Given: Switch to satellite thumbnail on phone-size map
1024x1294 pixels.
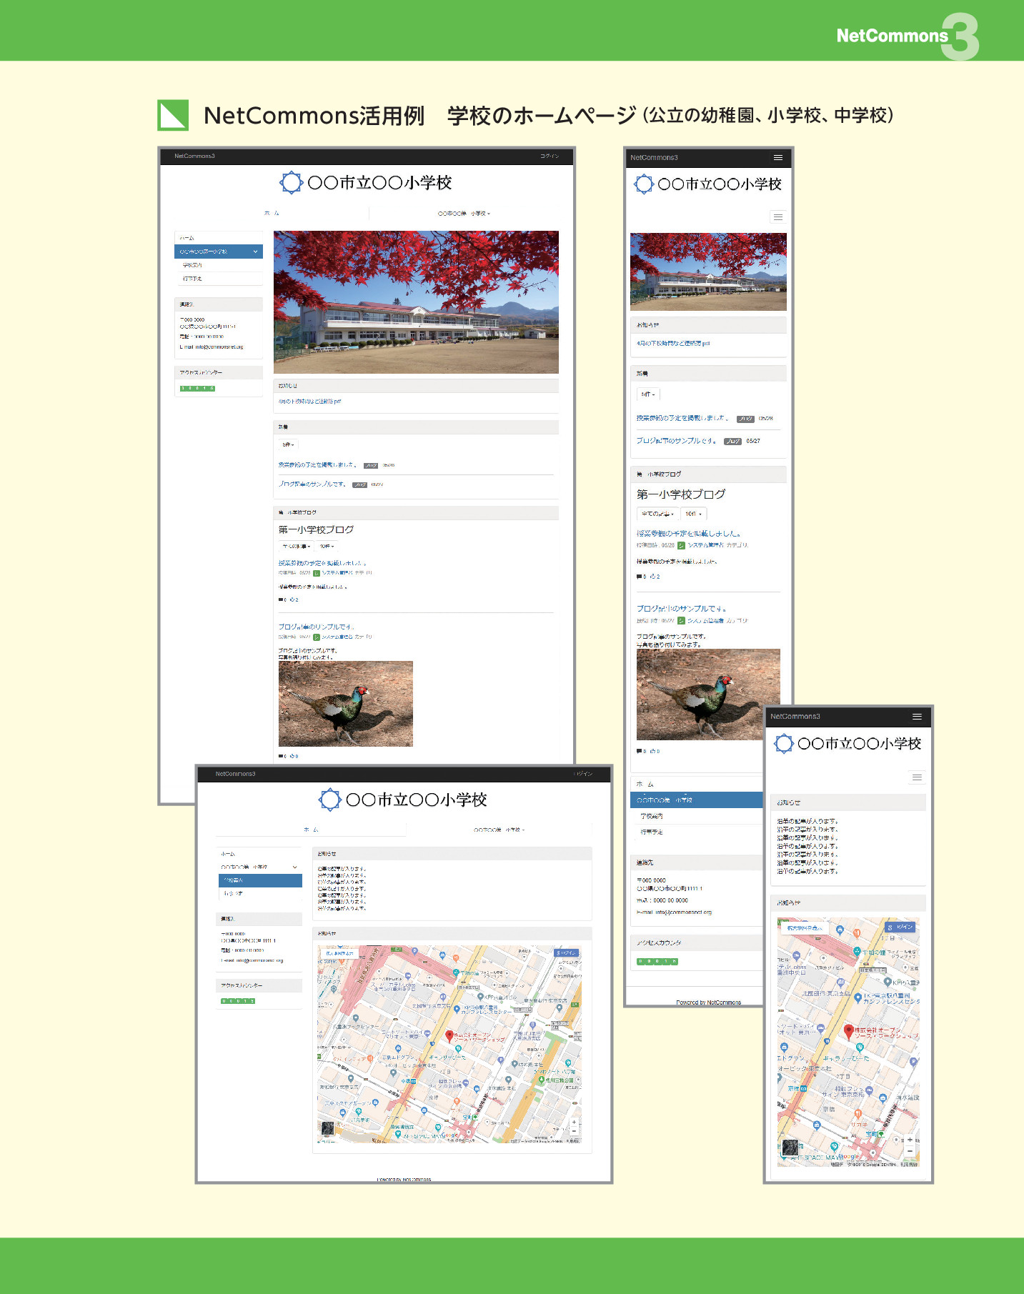Looking at the screenshot, I should [x=789, y=1148].
